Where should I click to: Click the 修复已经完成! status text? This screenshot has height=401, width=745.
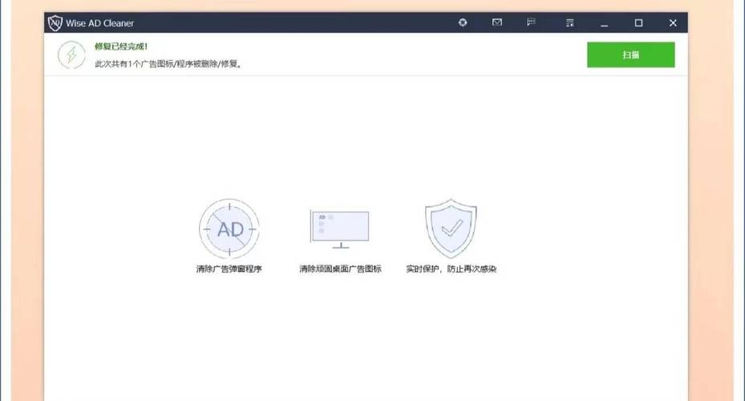click(121, 47)
